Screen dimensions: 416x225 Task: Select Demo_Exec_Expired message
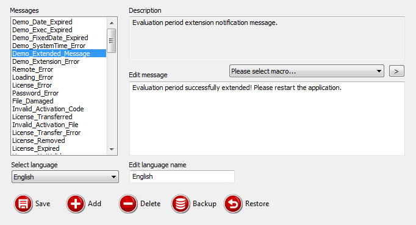59,30
